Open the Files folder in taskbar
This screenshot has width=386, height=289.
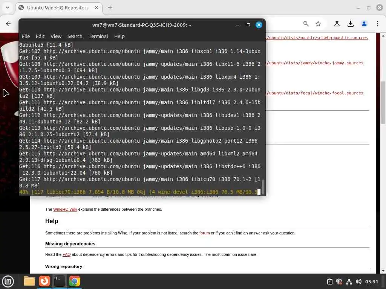[29, 281]
